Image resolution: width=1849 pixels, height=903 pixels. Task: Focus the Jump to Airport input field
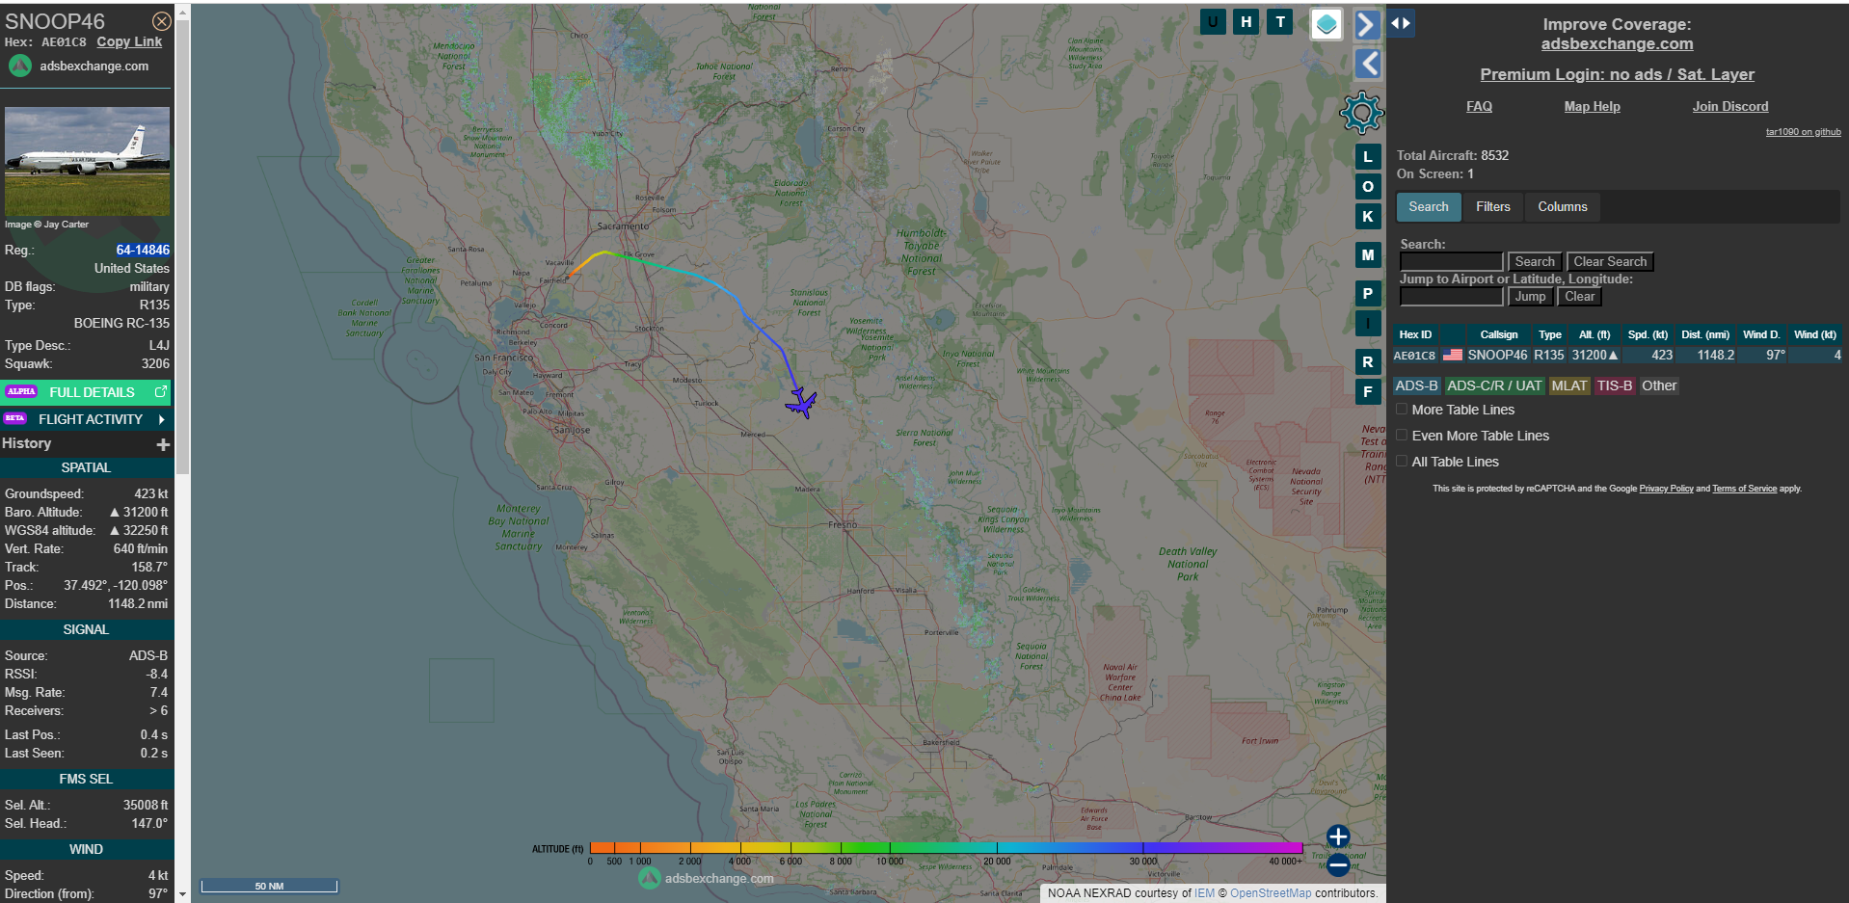[1451, 296]
